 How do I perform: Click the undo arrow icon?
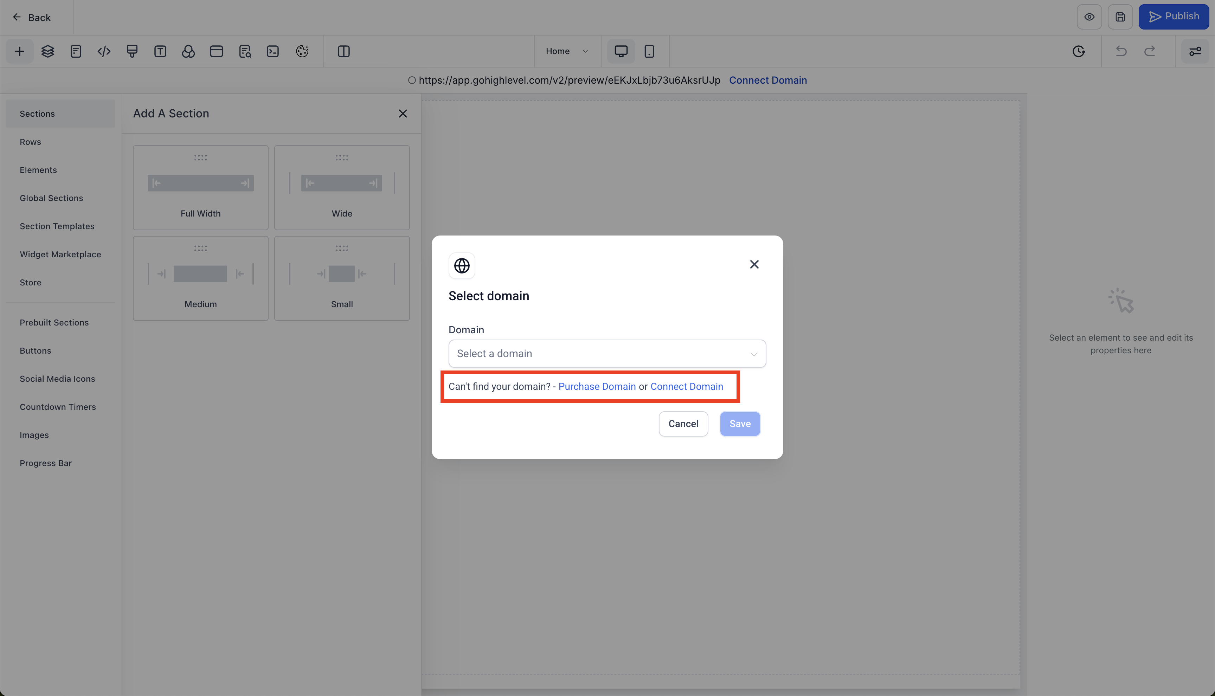pos(1121,51)
